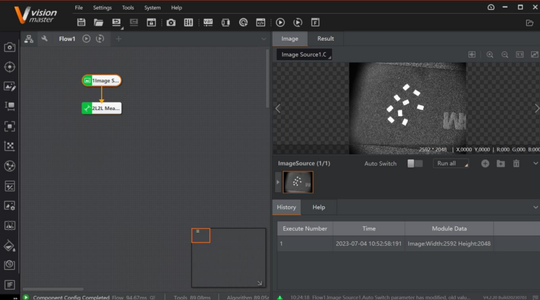Viewport: 540px width, 300px height.
Task: Click the global trigger icon in toolbar
Action: [244, 22]
